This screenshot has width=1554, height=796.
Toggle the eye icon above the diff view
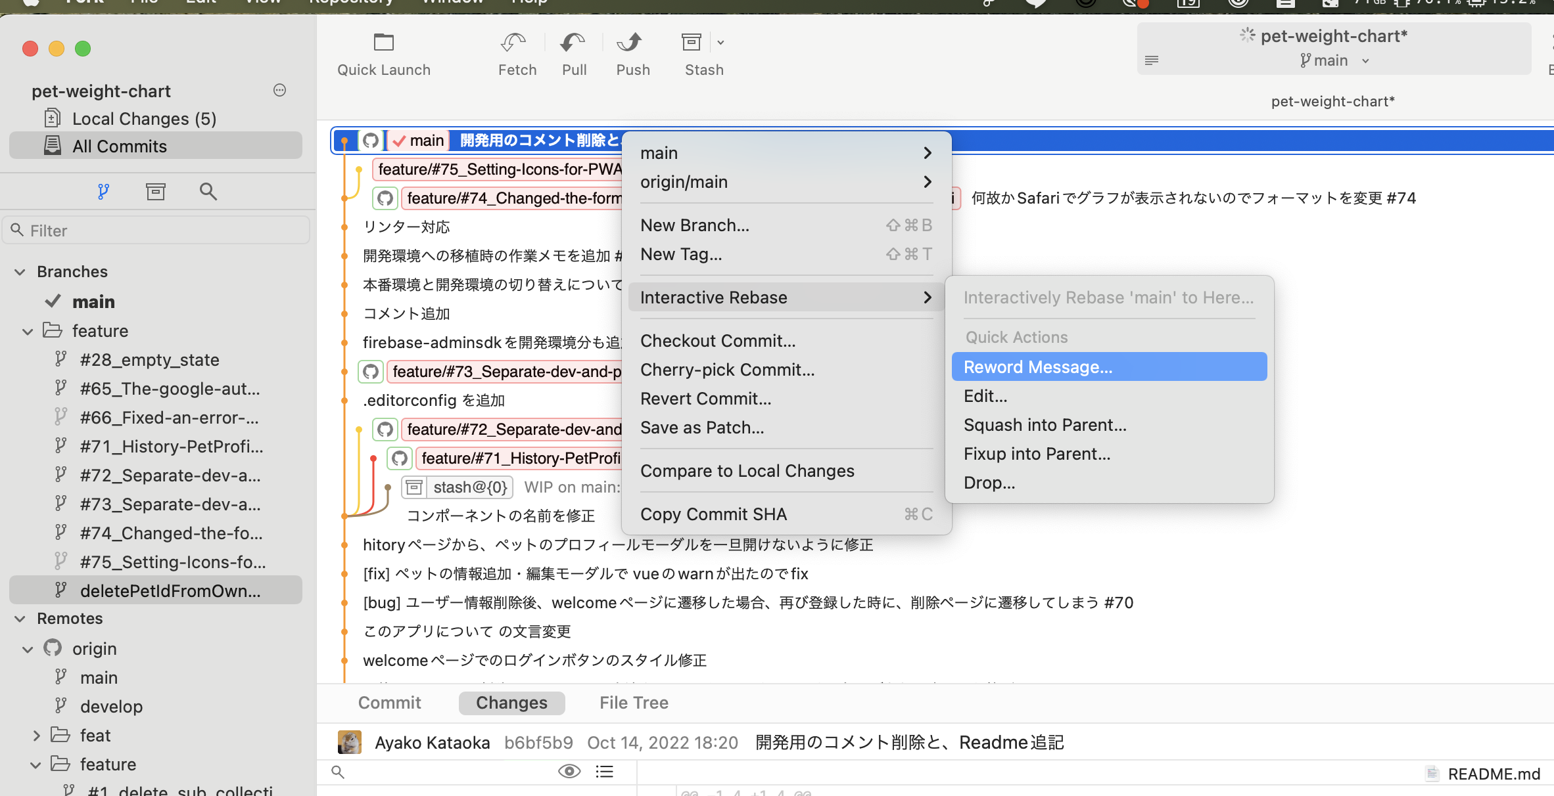click(x=568, y=771)
